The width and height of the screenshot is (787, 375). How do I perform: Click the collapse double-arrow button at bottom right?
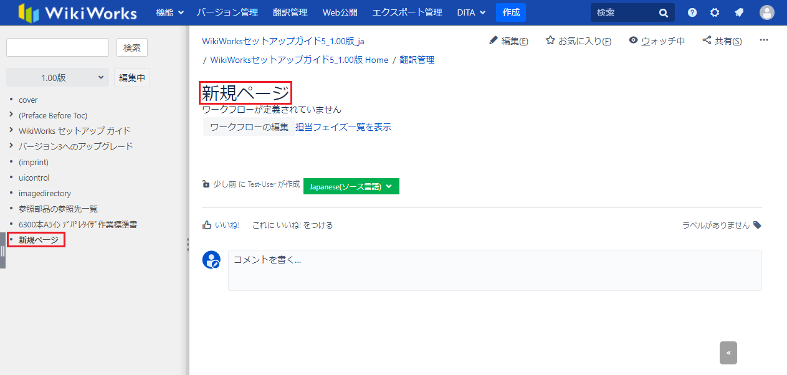tap(728, 353)
